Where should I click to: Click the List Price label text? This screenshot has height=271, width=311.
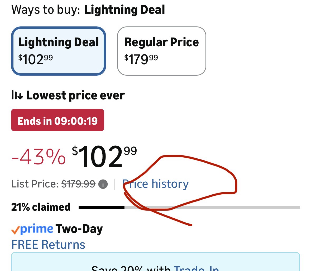coord(35,184)
